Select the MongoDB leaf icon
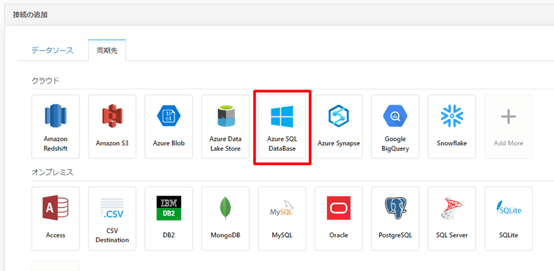Image resolution: width=554 pixels, height=271 pixels. click(x=225, y=218)
